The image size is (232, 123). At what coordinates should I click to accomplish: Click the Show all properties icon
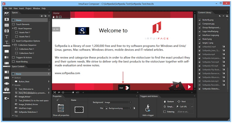(x=61, y=108)
